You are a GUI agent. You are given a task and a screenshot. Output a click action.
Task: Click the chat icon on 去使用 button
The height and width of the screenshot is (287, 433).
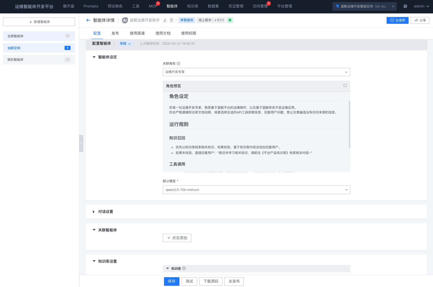pos(392,20)
